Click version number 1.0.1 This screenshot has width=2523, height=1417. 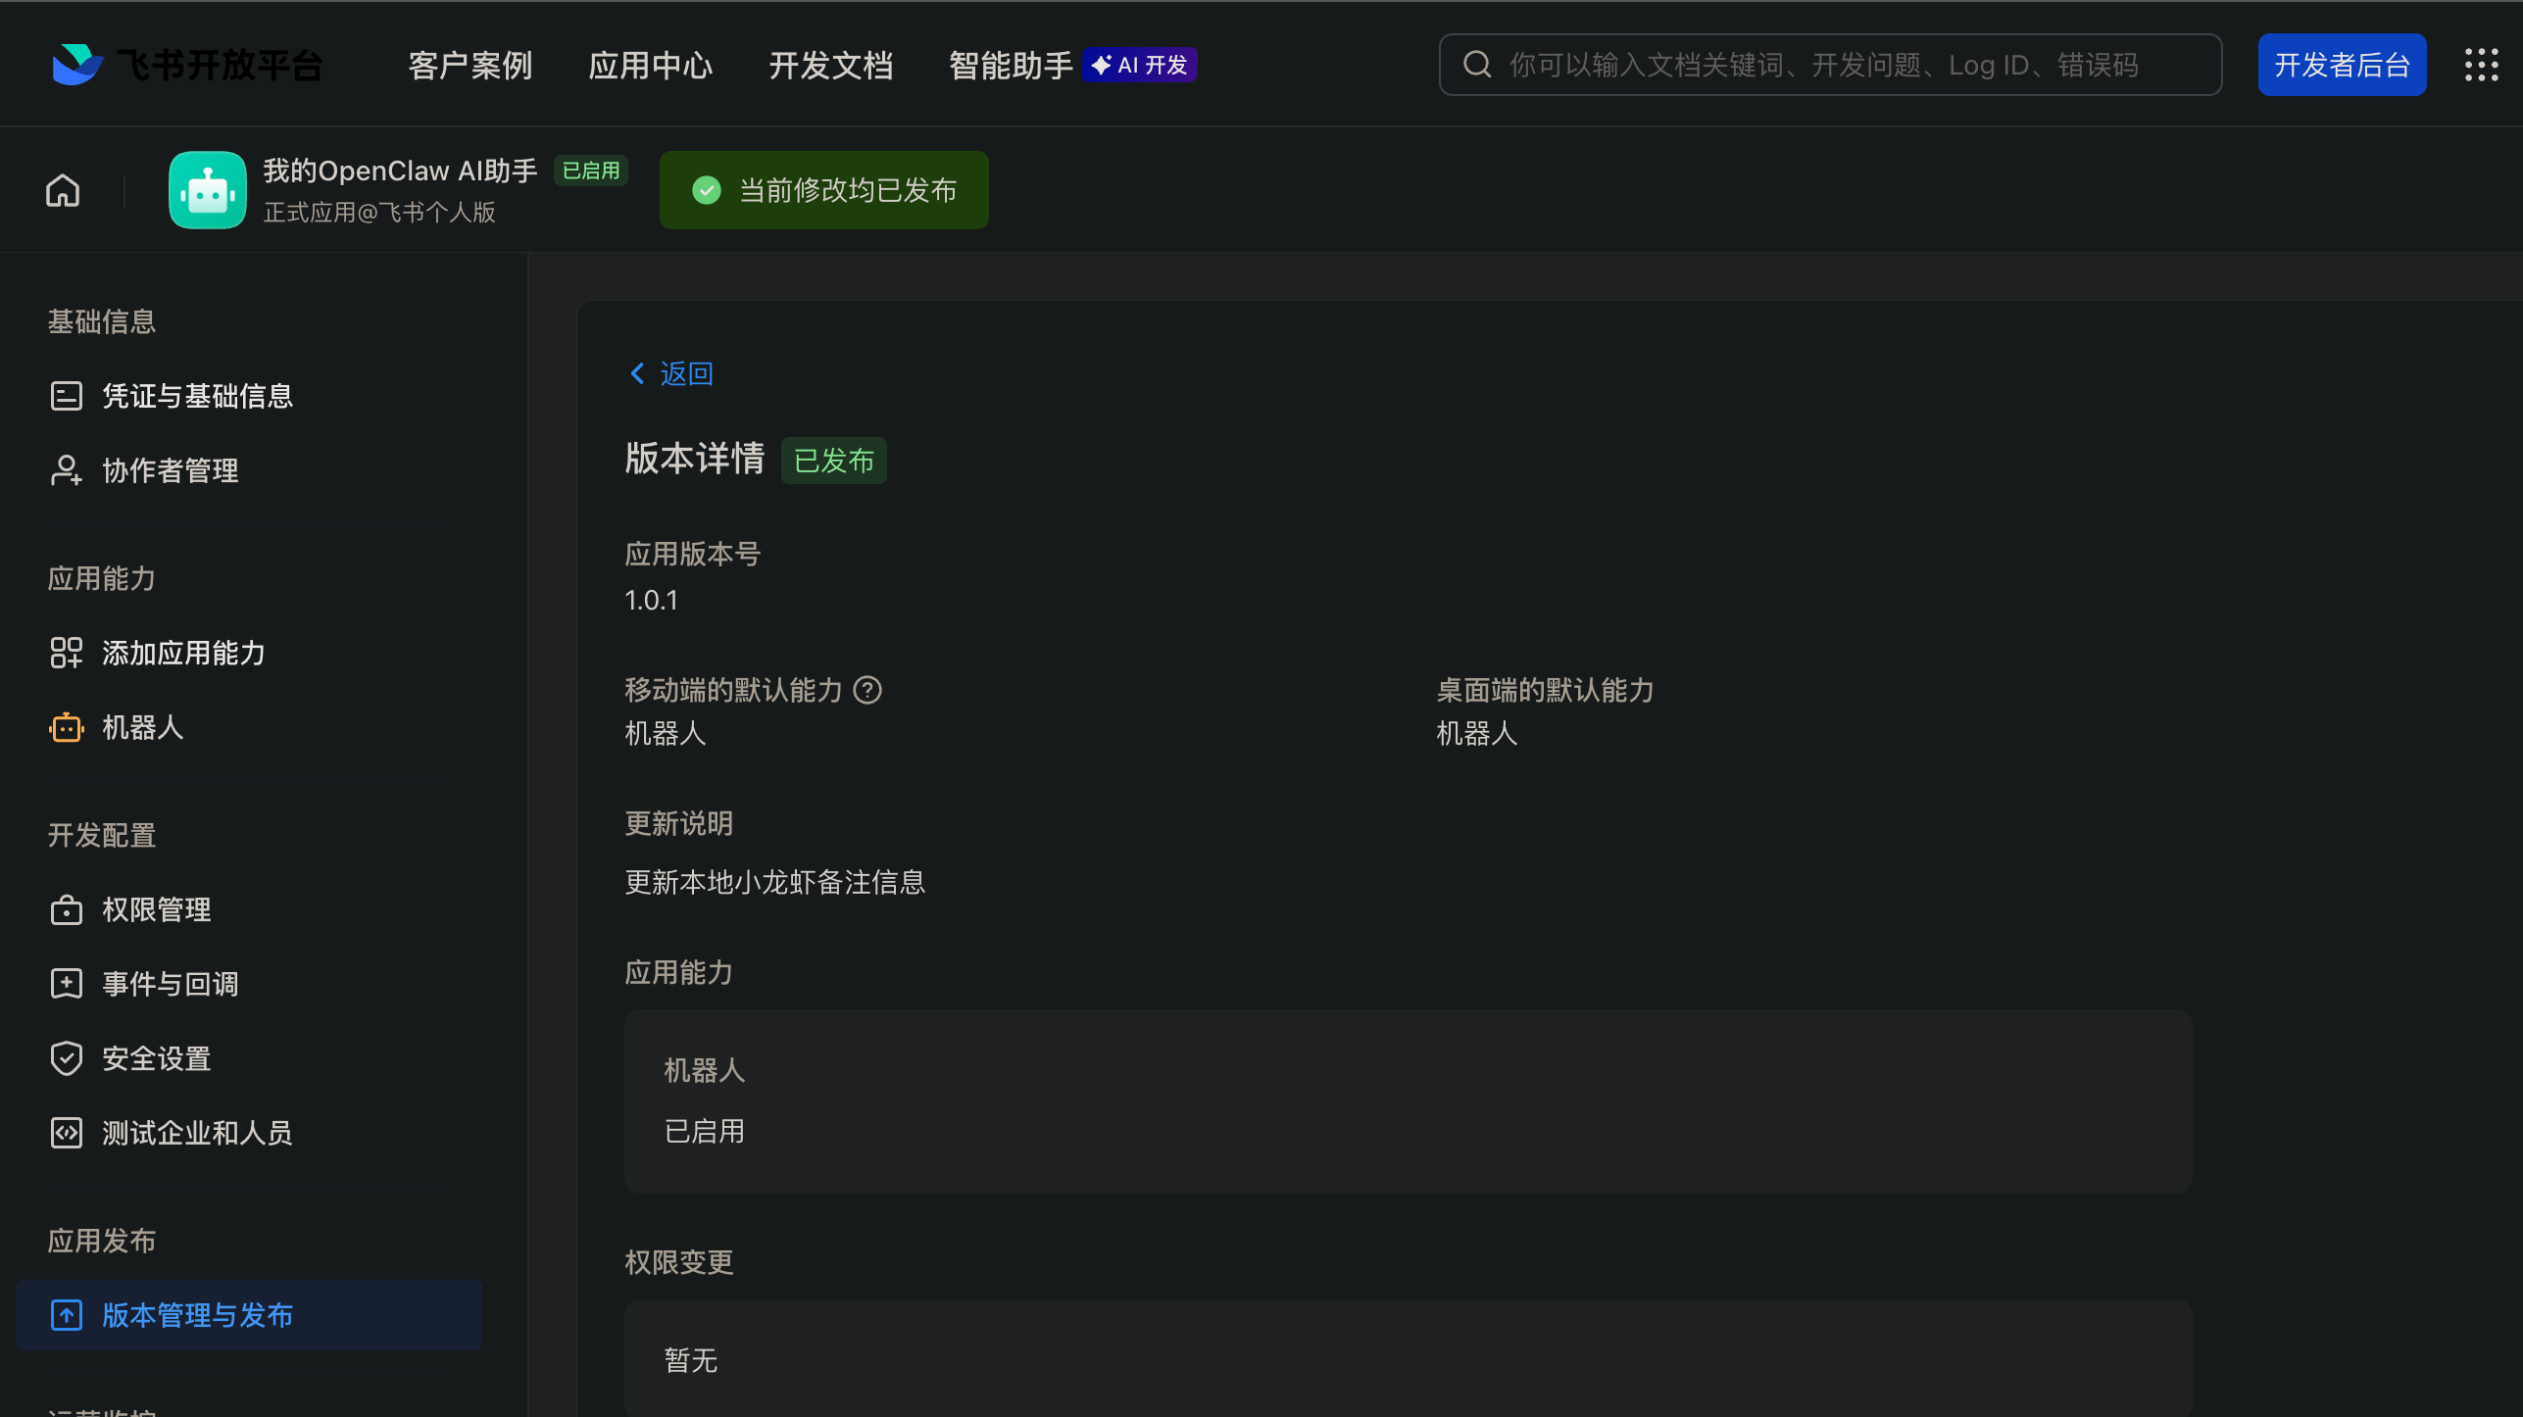click(x=652, y=600)
